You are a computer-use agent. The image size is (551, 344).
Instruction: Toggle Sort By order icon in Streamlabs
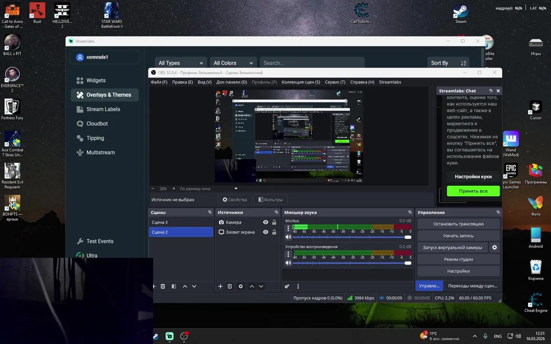(463, 63)
